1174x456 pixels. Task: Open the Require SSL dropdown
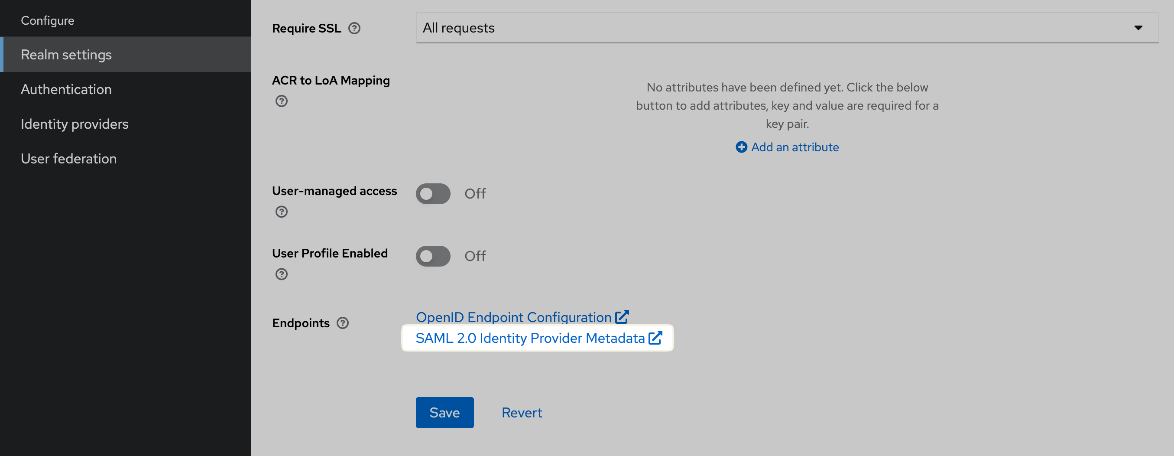pyautogui.click(x=787, y=28)
